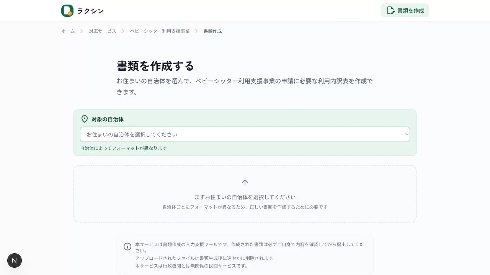
Task: Go to ホーム via breadcrumb
Action: (68, 31)
